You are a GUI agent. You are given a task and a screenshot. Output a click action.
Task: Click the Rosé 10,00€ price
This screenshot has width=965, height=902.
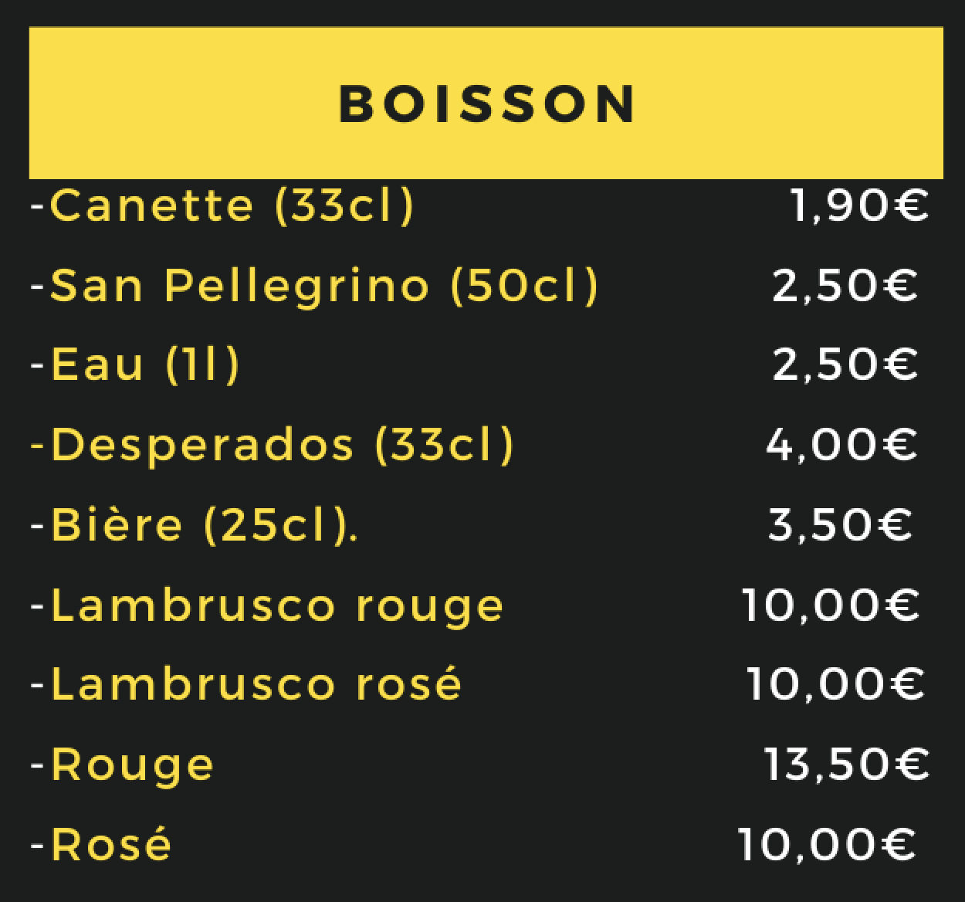pyautogui.click(x=827, y=844)
